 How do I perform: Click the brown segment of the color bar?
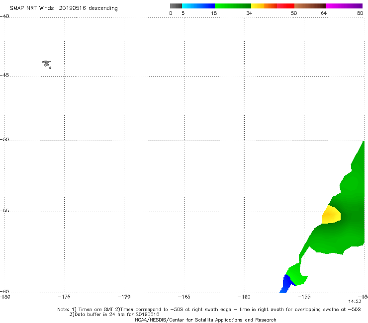coord(310,6)
